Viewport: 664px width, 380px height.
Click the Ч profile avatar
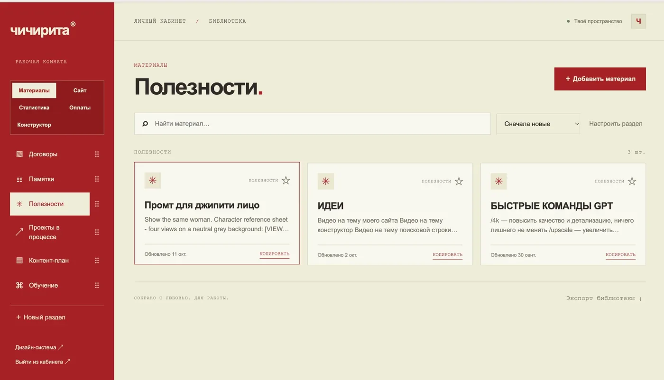pos(638,21)
